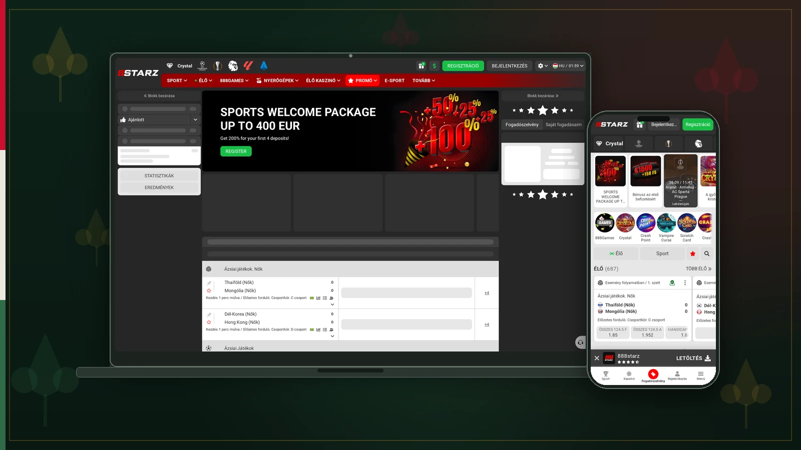Tap the green Regisztráció button on phone
The image size is (801, 450).
click(x=698, y=124)
